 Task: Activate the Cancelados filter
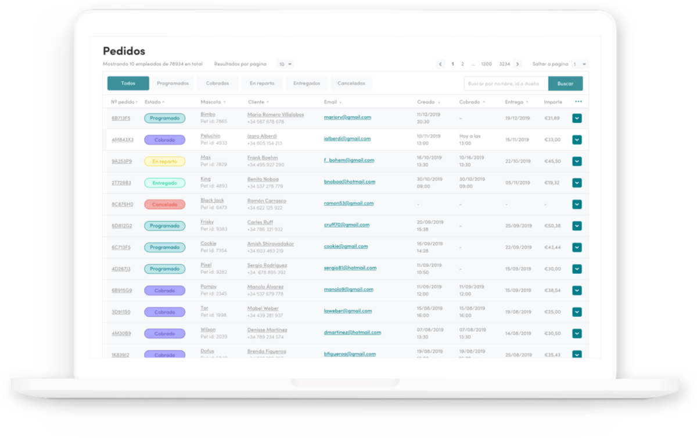coord(351,83)
